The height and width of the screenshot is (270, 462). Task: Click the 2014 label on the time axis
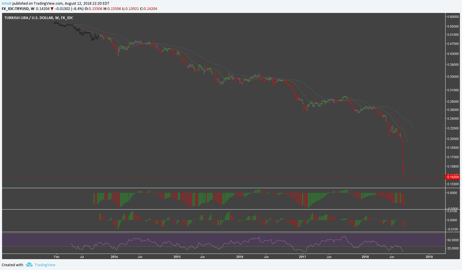click(114, 257)
